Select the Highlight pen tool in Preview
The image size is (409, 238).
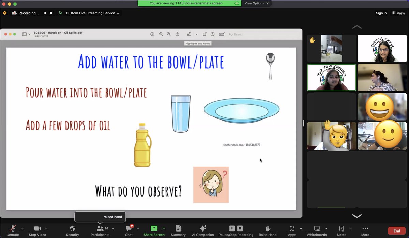point(189,34)
